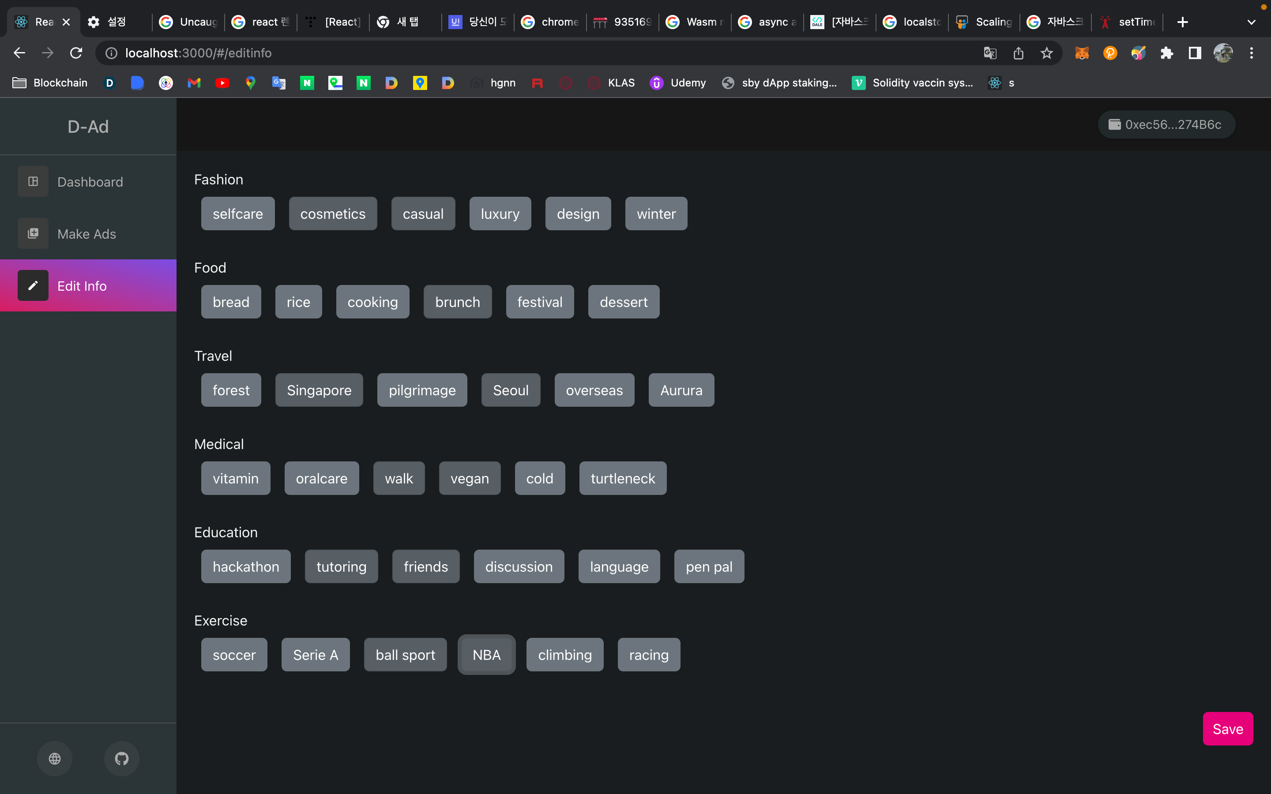
Task: Bookmark this page with the star icon
Action: pos(1047,53)
